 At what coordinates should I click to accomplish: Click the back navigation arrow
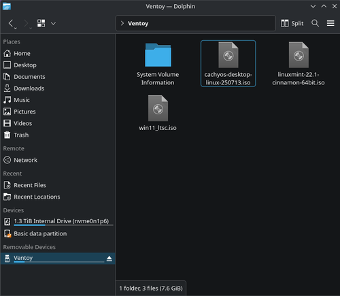tap(11, 23)
